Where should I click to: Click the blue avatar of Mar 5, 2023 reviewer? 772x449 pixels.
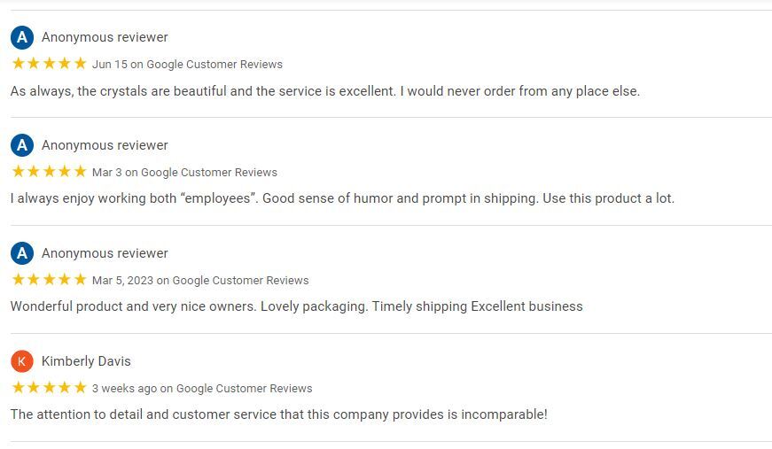pyautogui.click(x=22, y=253)
